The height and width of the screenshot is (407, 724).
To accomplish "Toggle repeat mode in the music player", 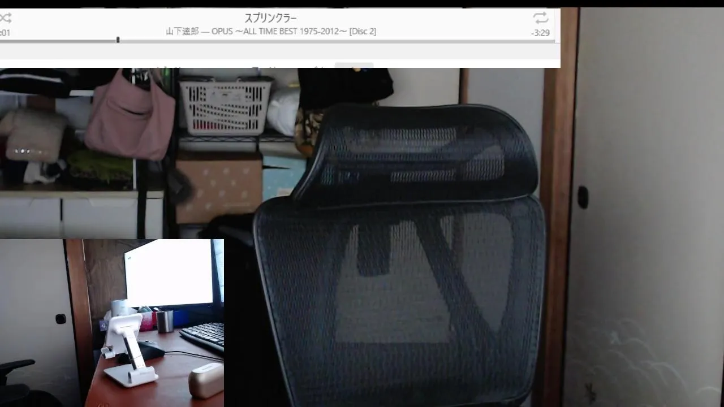I will tap(540, 18).
